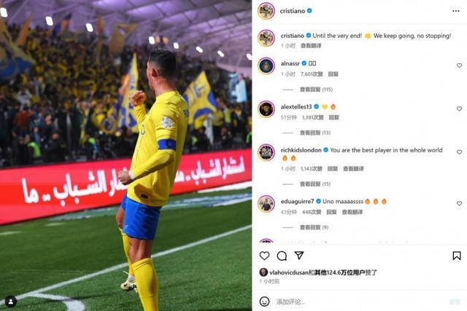Expand the 115 replies under alnassr comment
Viewport: 467px width, 311px height.
[x=316, y=89]
